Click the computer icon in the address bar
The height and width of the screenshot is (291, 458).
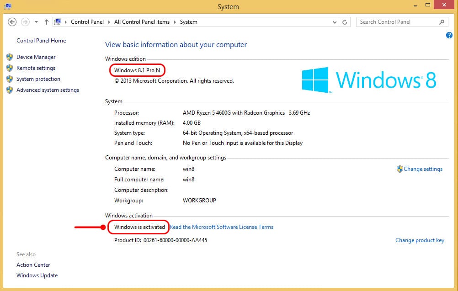pyautogui.click(x=58, y=22)
